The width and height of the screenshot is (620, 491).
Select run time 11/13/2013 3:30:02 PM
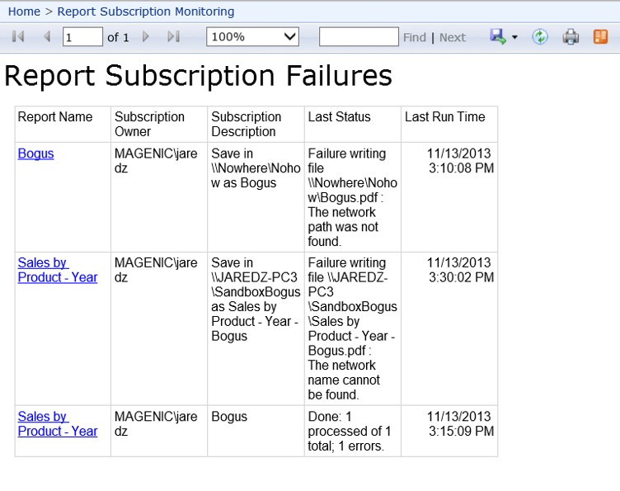(x=461, y=270)
